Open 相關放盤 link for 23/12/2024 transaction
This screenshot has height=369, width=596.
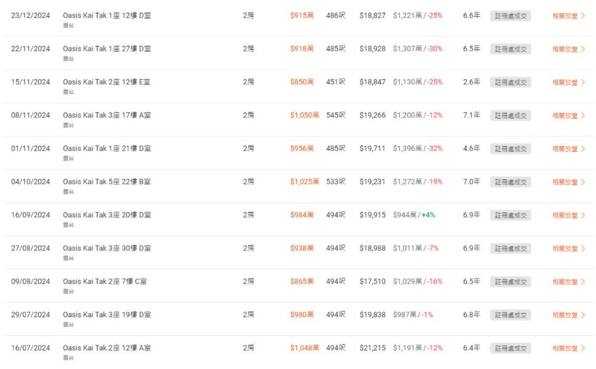565,16
